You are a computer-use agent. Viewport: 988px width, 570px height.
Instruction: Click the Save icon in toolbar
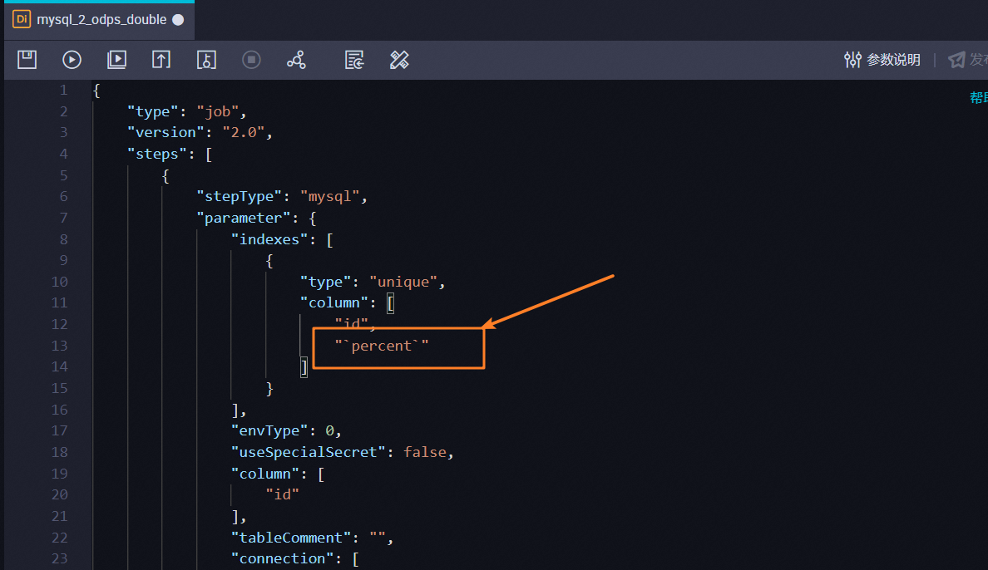[x=27, y=60]
